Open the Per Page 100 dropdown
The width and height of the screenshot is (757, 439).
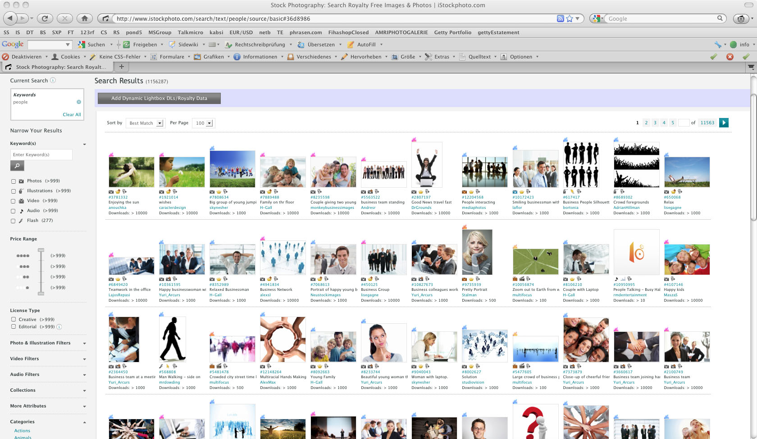(204, 123)
